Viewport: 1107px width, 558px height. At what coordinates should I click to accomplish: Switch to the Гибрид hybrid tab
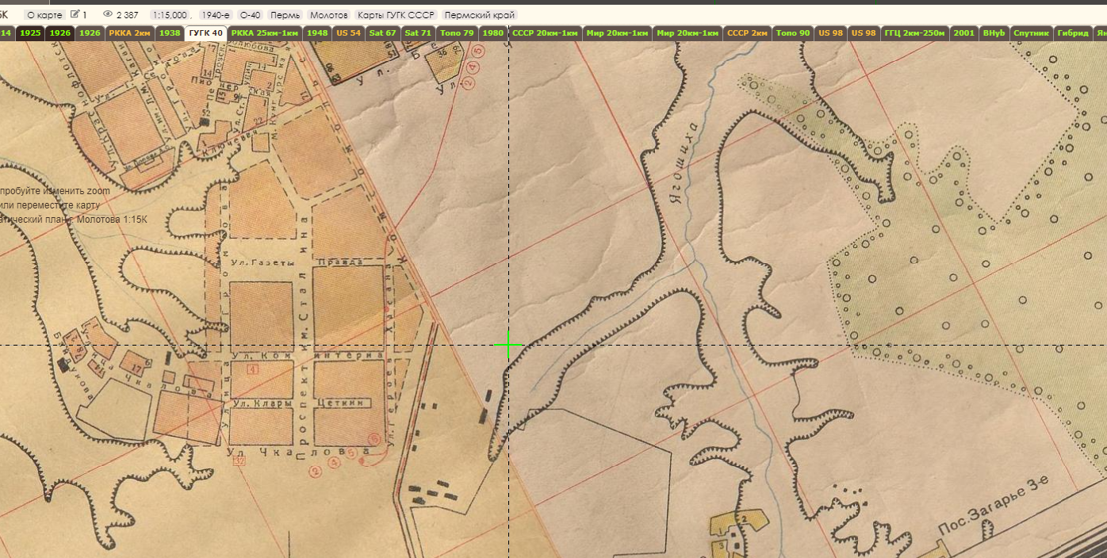click(x=1073, y=32)
